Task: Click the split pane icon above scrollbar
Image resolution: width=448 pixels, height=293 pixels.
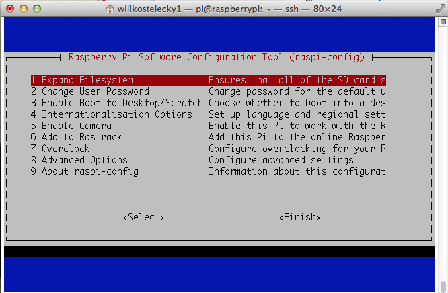Action: click(443, 22)
